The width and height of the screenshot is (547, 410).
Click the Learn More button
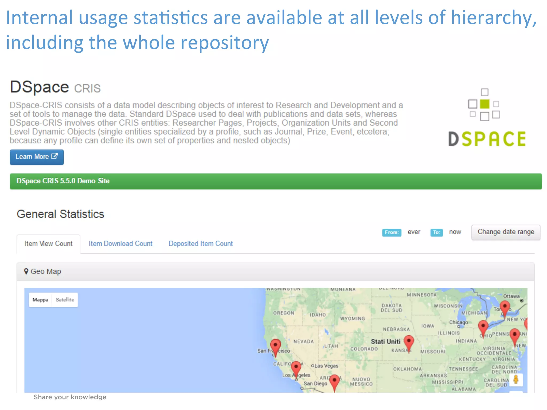pyautogui.click(x=37, y=157)
